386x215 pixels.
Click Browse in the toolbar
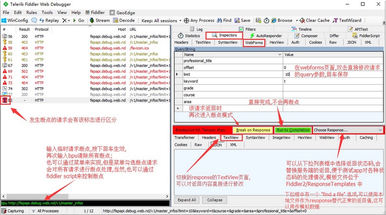[x=282, y=20]
